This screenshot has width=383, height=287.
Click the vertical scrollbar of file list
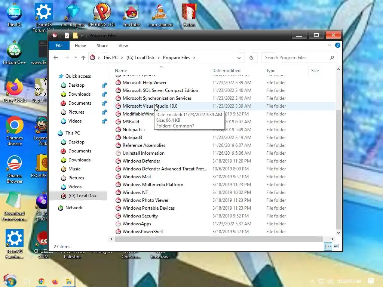point(338,170)
